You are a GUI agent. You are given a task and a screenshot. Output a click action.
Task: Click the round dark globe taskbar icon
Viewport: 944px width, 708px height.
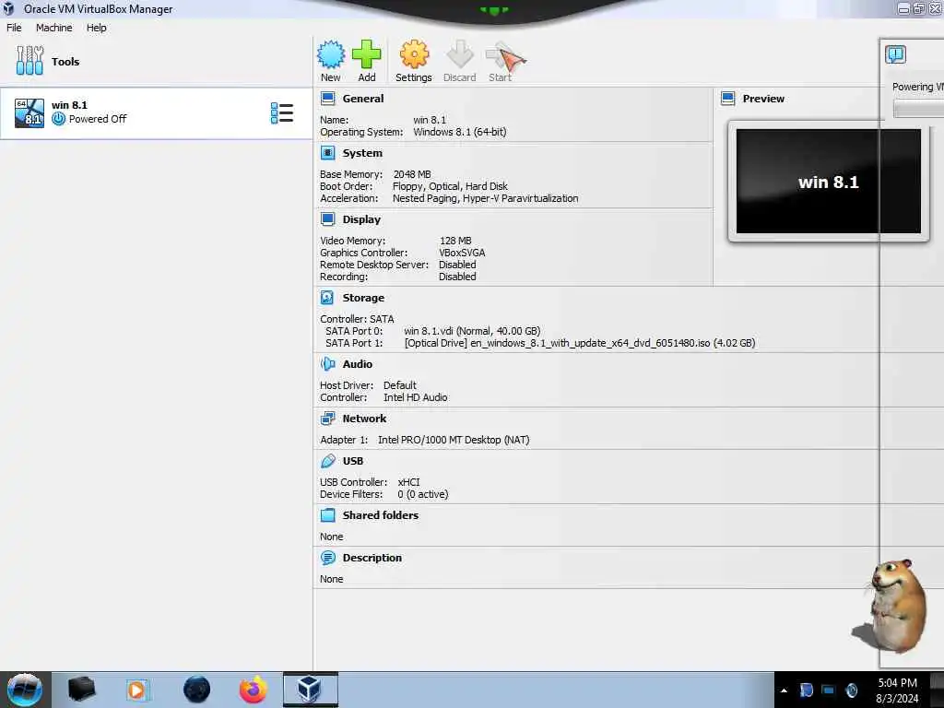(x=196, y=690)
